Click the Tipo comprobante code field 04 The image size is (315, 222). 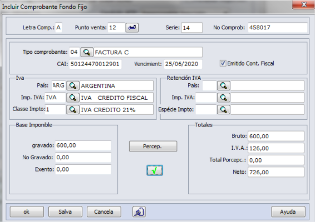pyautogui.click(x=75, y=52)
